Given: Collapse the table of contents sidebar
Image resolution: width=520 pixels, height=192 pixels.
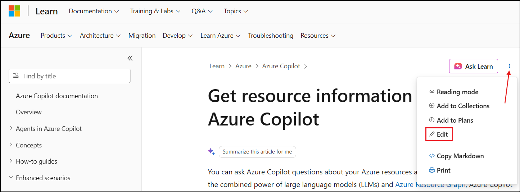Looking at the screenshot, I should coord(130,58).
